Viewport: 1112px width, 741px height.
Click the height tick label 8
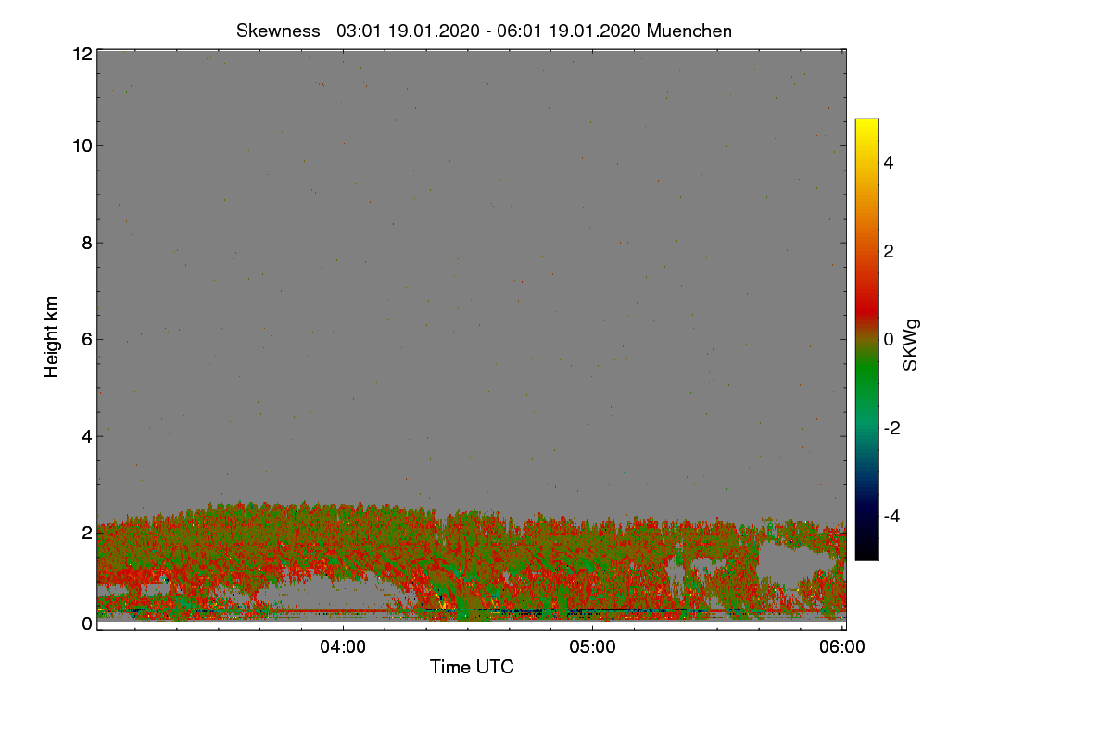[x=86, y=243]
